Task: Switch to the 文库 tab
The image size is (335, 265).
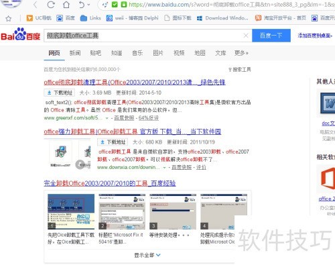Action: [x=220, y=53]
